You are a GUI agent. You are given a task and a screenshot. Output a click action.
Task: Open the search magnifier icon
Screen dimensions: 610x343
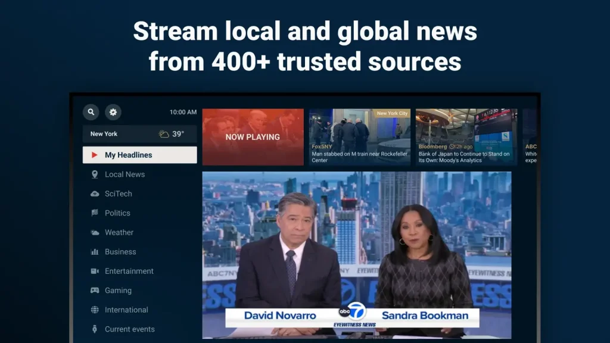(x=91, y=112)
